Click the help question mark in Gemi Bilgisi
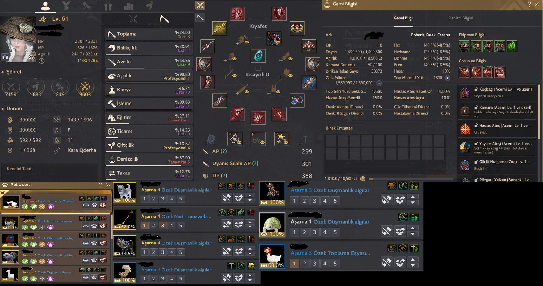This screenshot has width=543, height=286. point(529,4)
